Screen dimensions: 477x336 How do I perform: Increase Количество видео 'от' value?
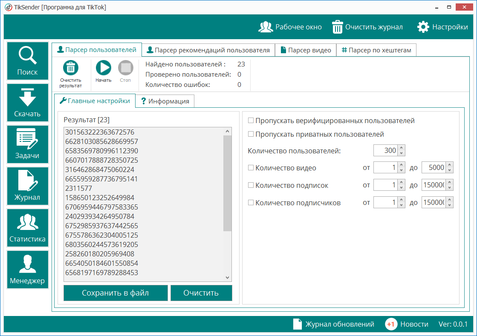pyautogui.click(x=402, y=165)
